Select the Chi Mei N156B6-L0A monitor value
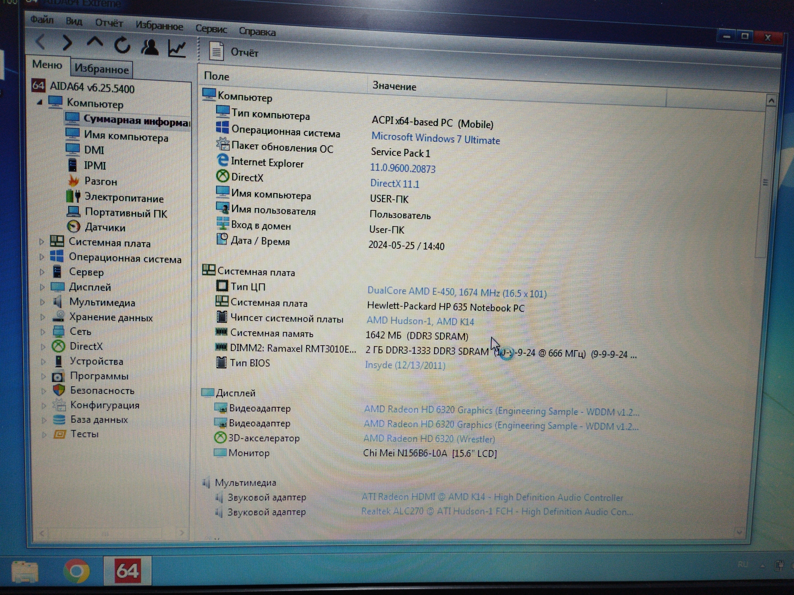 pos(430,453)
